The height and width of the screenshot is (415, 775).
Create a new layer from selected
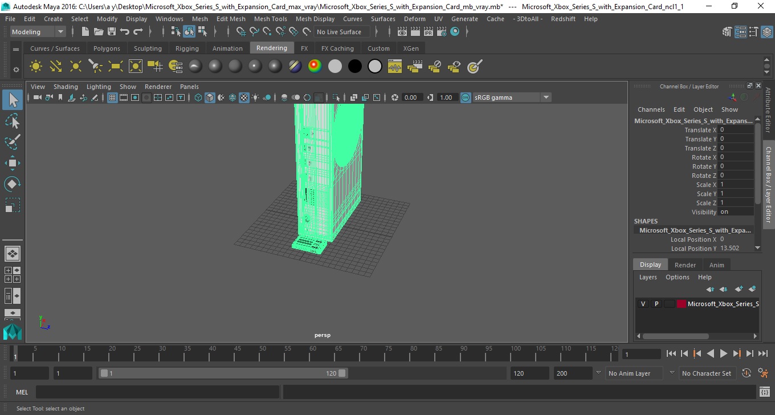coord(752,289)
